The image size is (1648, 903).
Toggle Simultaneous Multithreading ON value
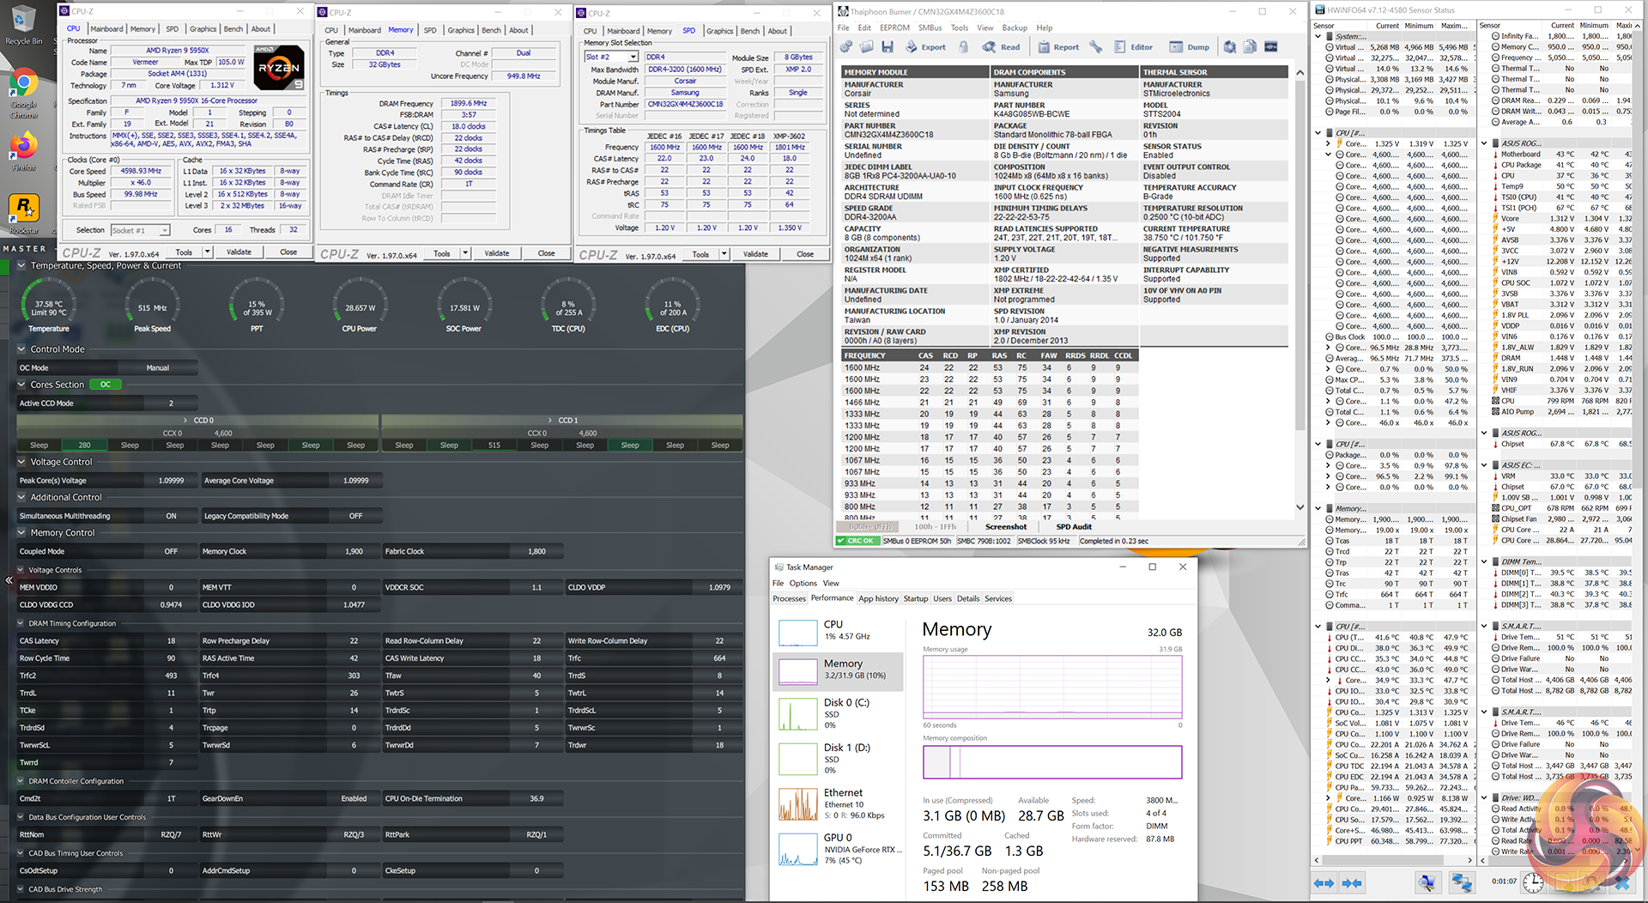pyautogui.click(x=171, y=516)
